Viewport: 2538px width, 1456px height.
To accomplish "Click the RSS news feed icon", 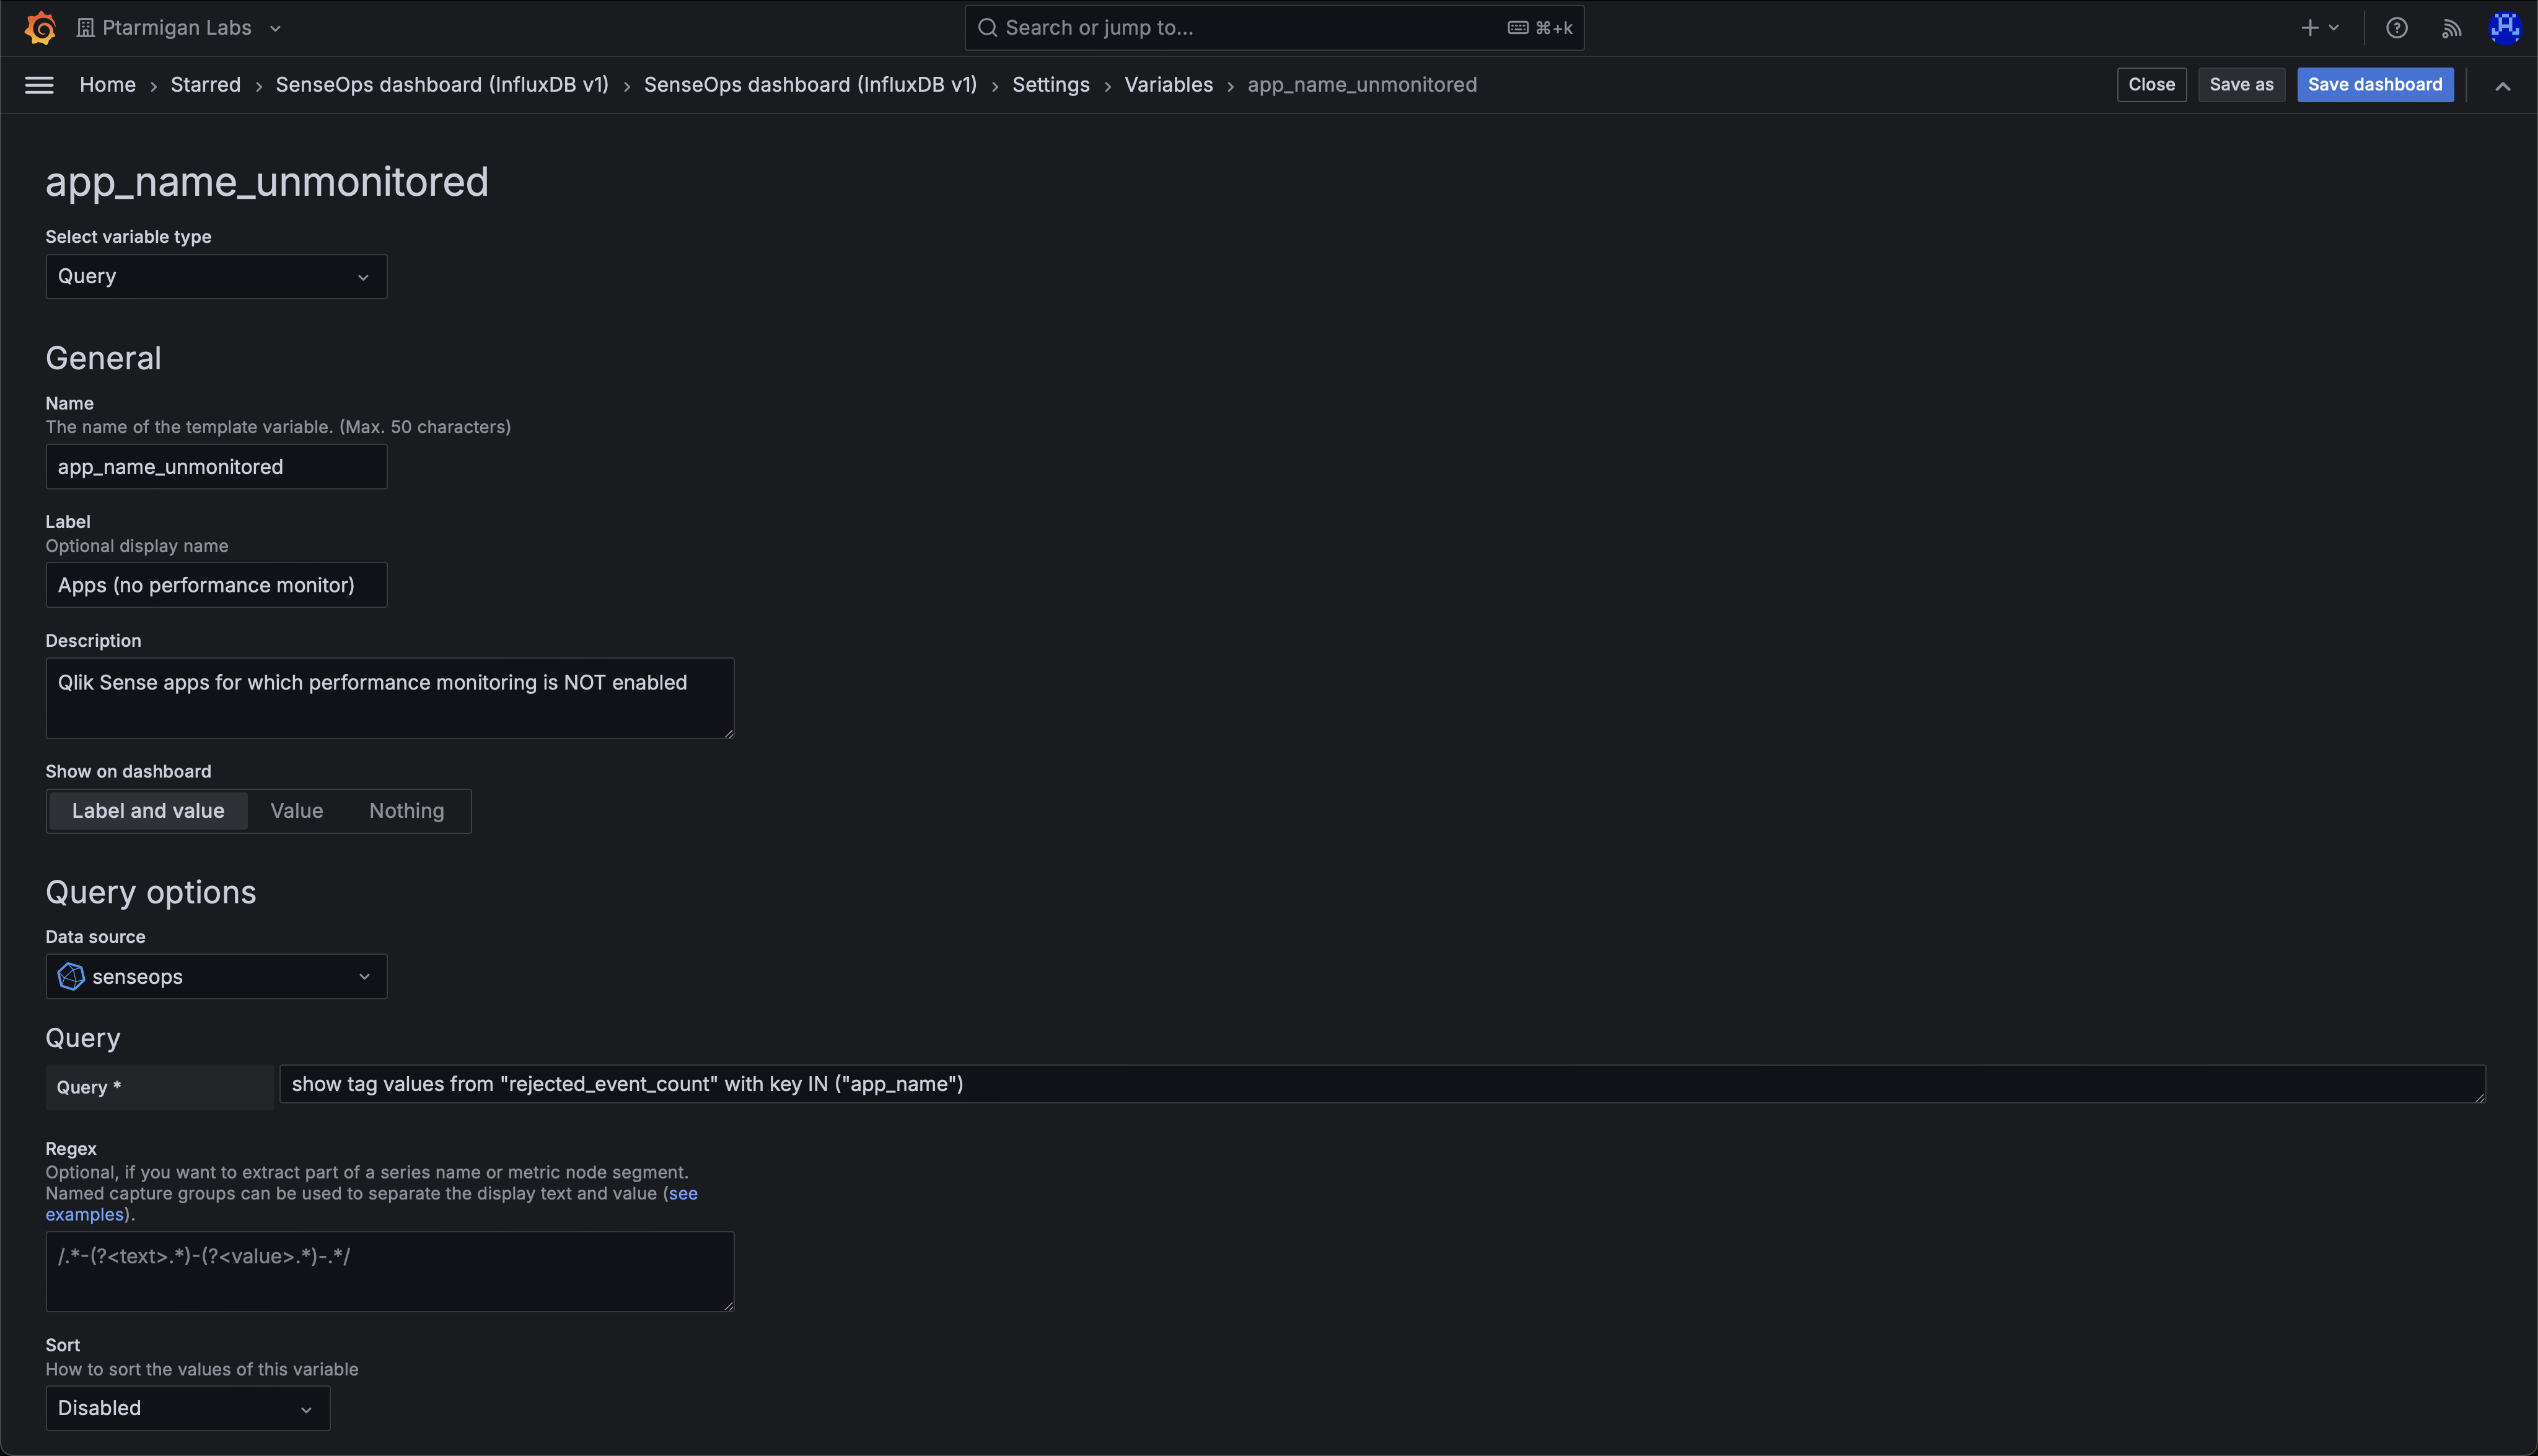I will coord(2452,27).
